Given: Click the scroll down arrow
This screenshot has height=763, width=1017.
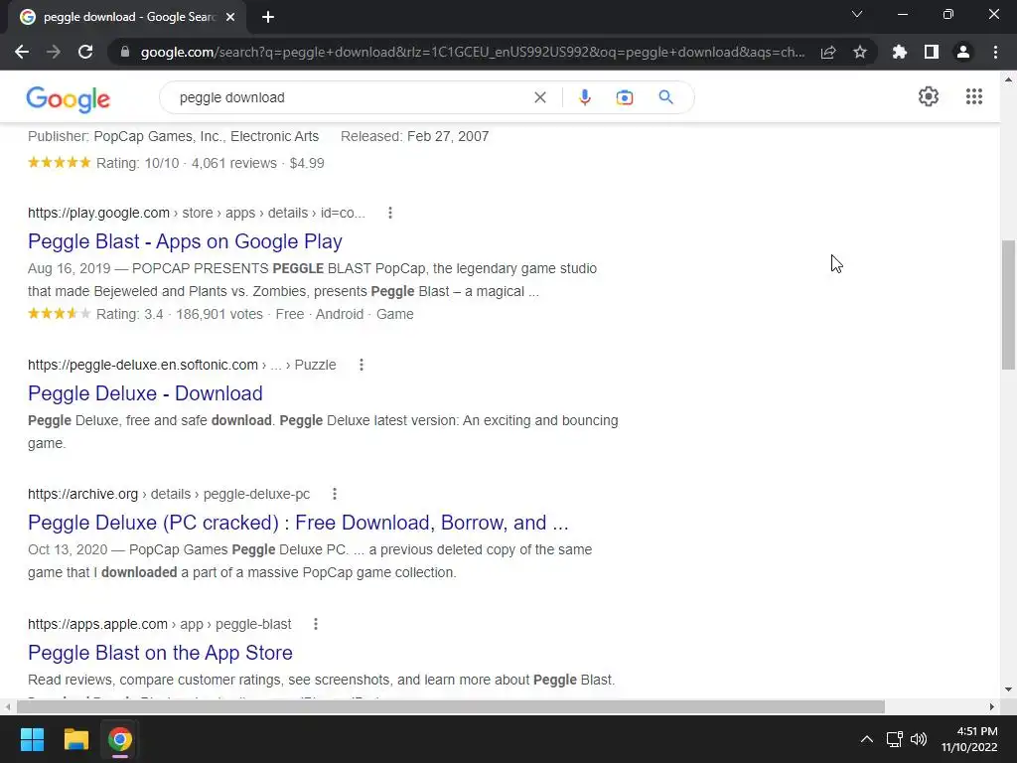Looking at the screenshot, I should tap(1009, 689).
